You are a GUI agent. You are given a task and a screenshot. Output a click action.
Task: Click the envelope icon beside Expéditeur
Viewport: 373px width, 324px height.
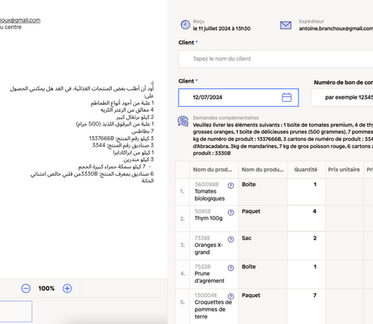pyautogui.click(x=285, y=25)
